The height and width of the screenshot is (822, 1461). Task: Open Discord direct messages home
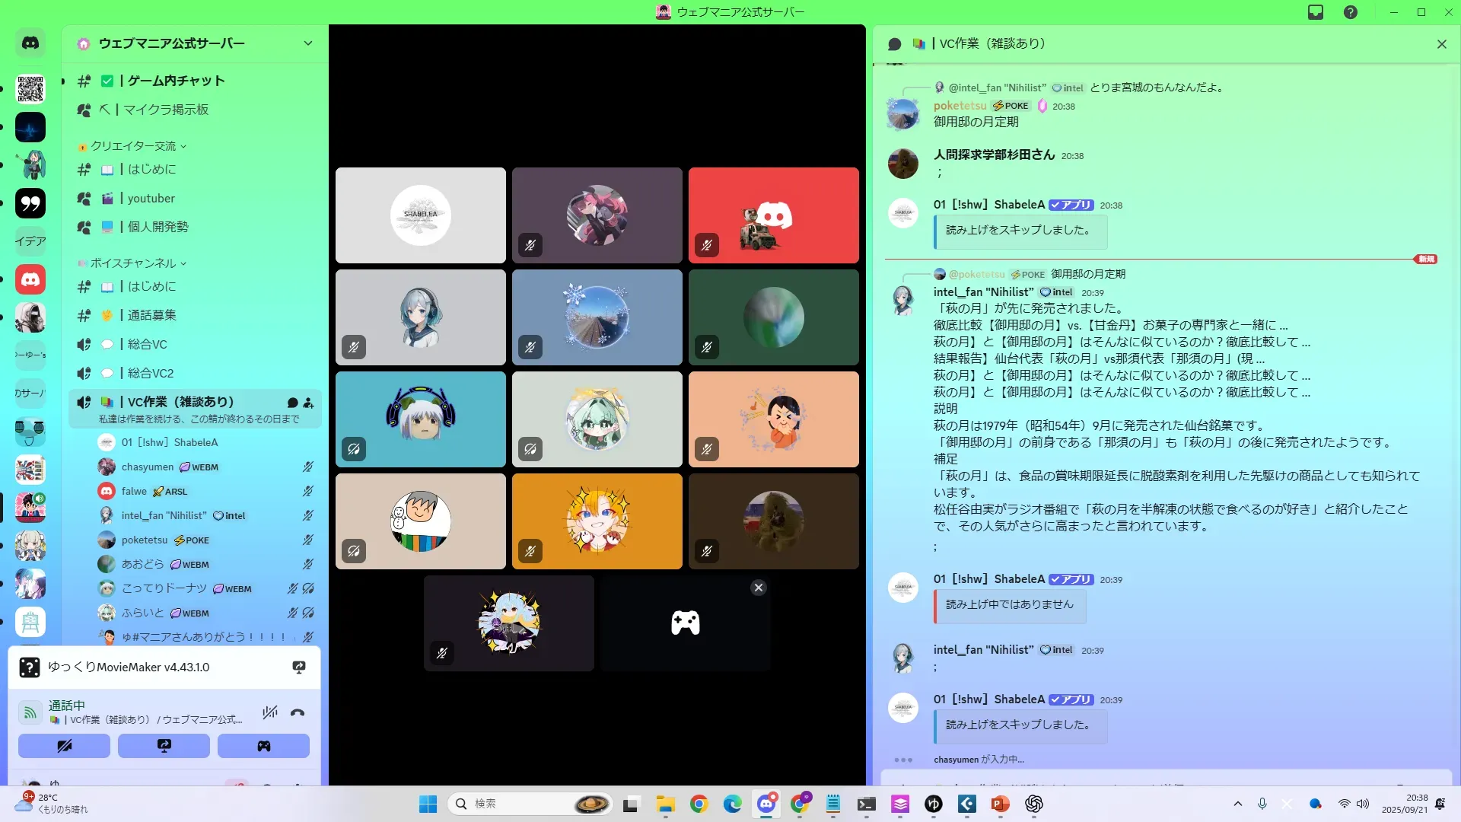(x=30, y=43)
